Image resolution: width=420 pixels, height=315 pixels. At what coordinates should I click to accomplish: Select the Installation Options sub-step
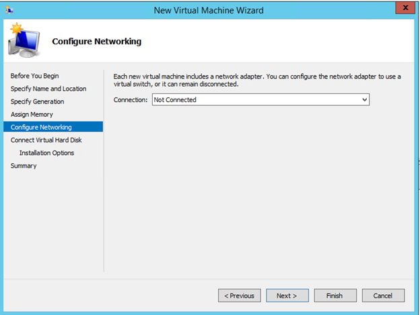click(x=46, y=152)
